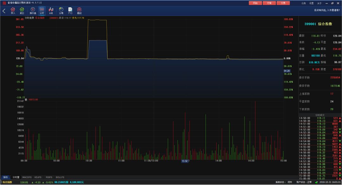
Task: Switch to the MACDFS indicator tab
Action: coord(27,177)
